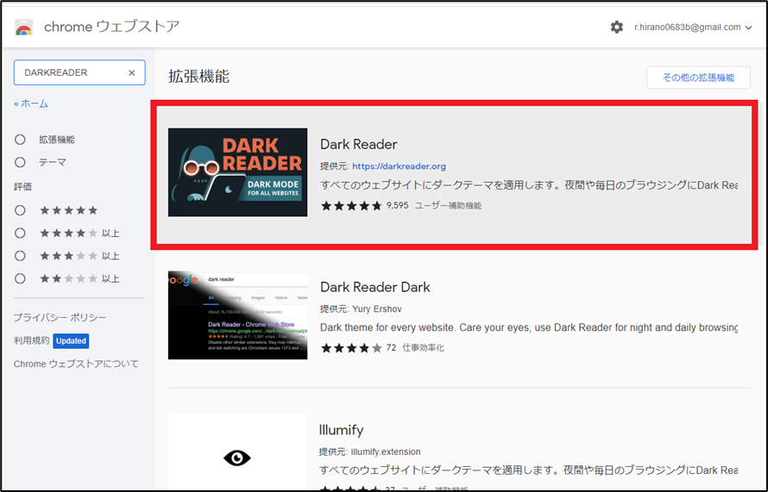Click the Dark Reader description starting すべてのウェブサイト
Screen dimensions: 768x492
529,185
